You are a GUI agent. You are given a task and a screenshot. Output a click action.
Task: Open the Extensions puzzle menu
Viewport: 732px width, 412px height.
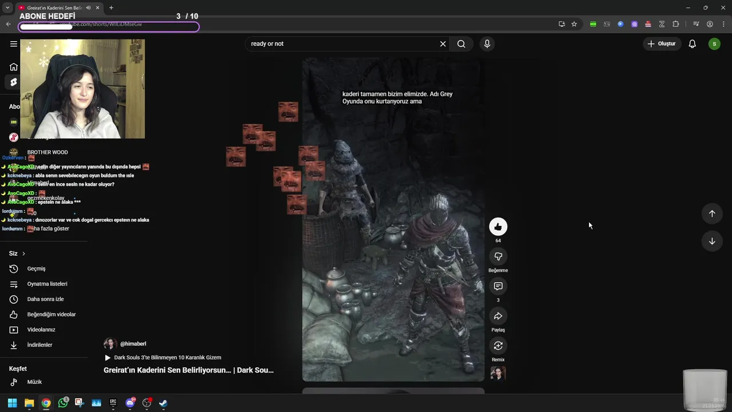675,24
